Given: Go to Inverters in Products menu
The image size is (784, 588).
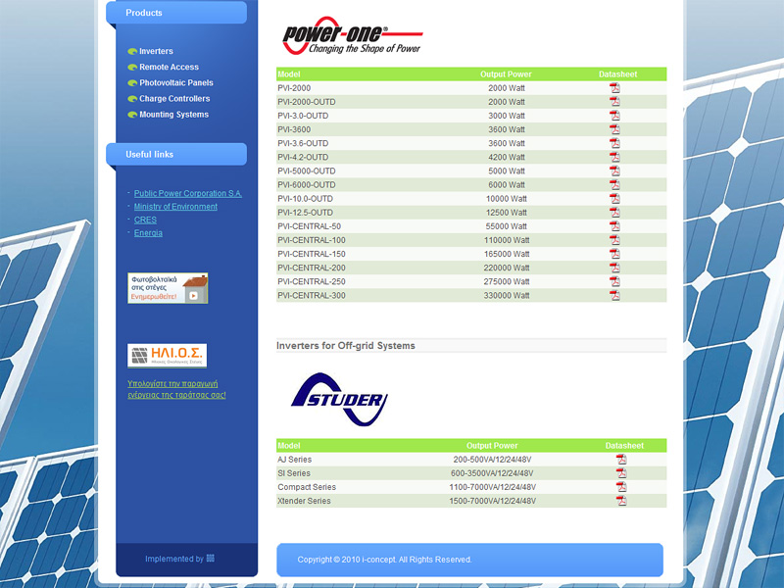Looking at the screenshot, I should [x=156, y=51].
